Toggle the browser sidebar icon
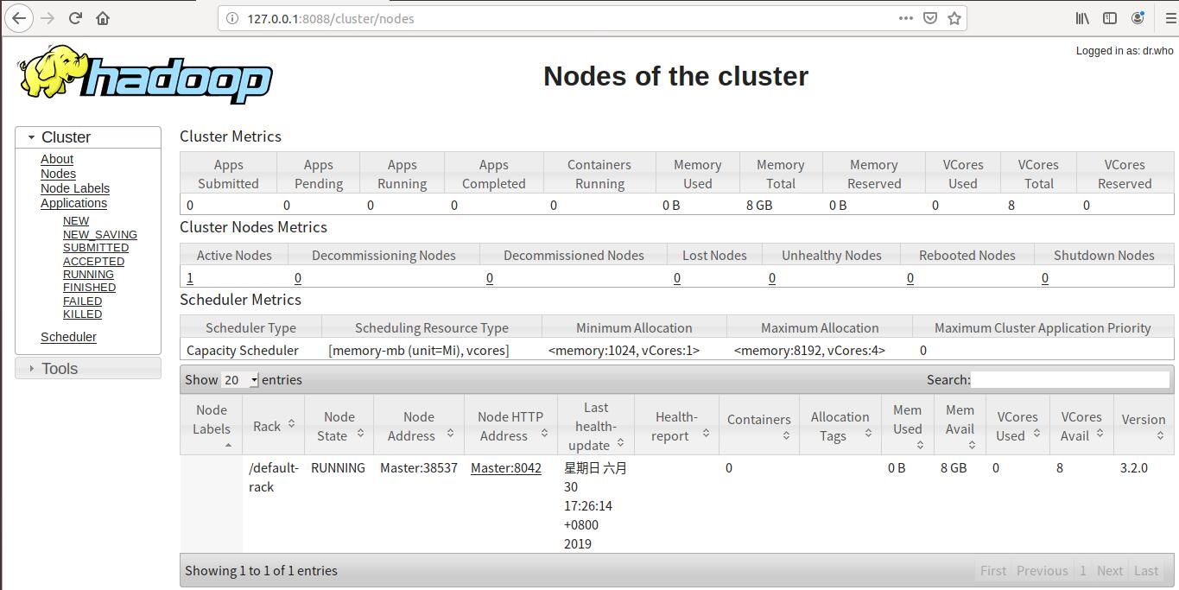1179x590 pixels. (x=1110, y=18)
